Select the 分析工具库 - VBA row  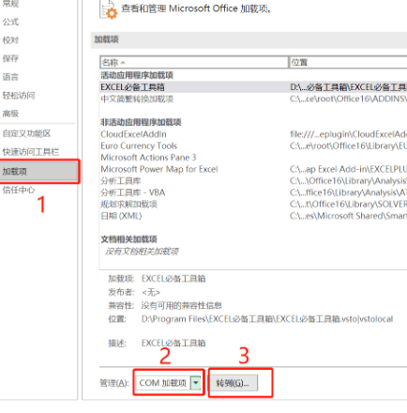(x=253, y=192)
